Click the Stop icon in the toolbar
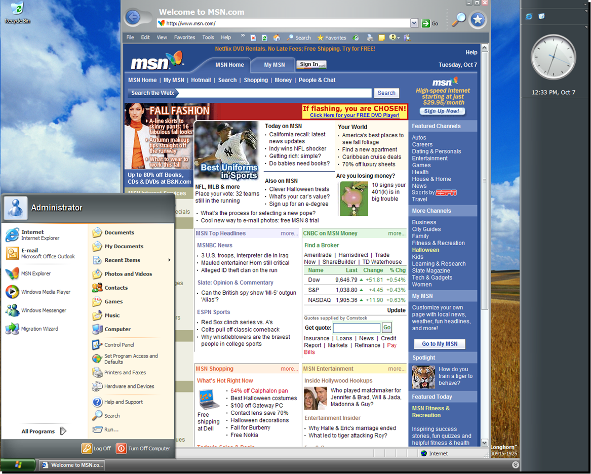The image size is (591, 474). coord(253,37)
